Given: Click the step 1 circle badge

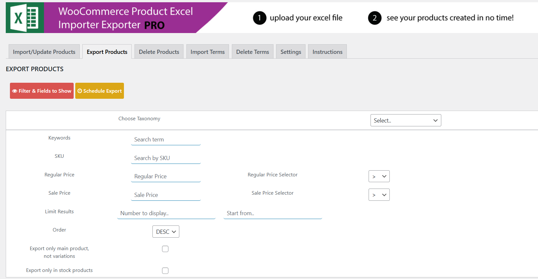Looking at the screenshot, I should [259, 18].
